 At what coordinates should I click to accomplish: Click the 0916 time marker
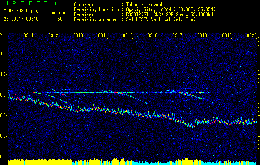[153, 35]
